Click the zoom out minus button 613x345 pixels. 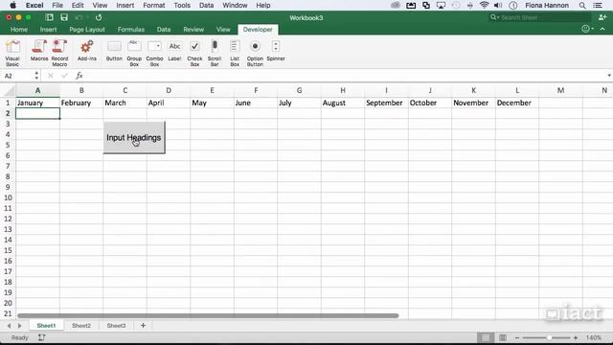(x=517, y=337)
